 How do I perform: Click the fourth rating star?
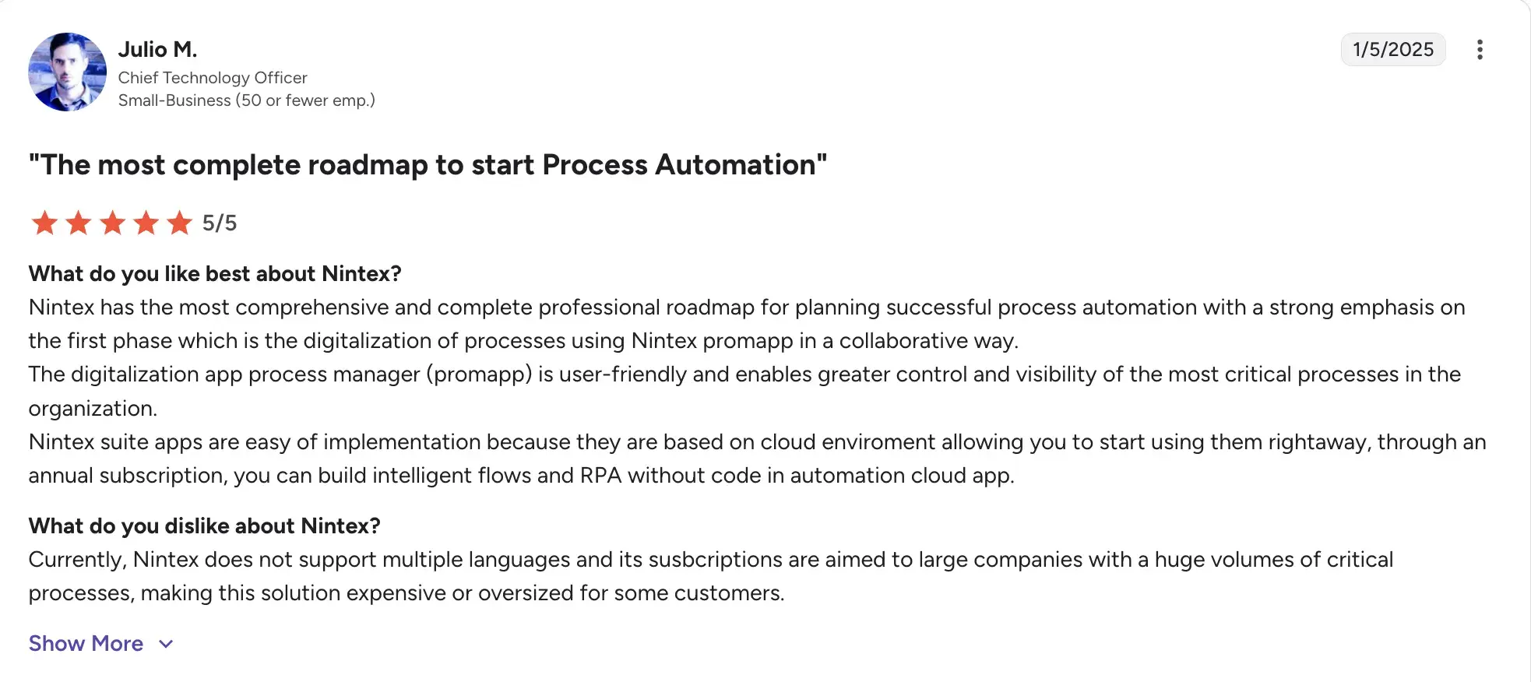click(147, 223)
